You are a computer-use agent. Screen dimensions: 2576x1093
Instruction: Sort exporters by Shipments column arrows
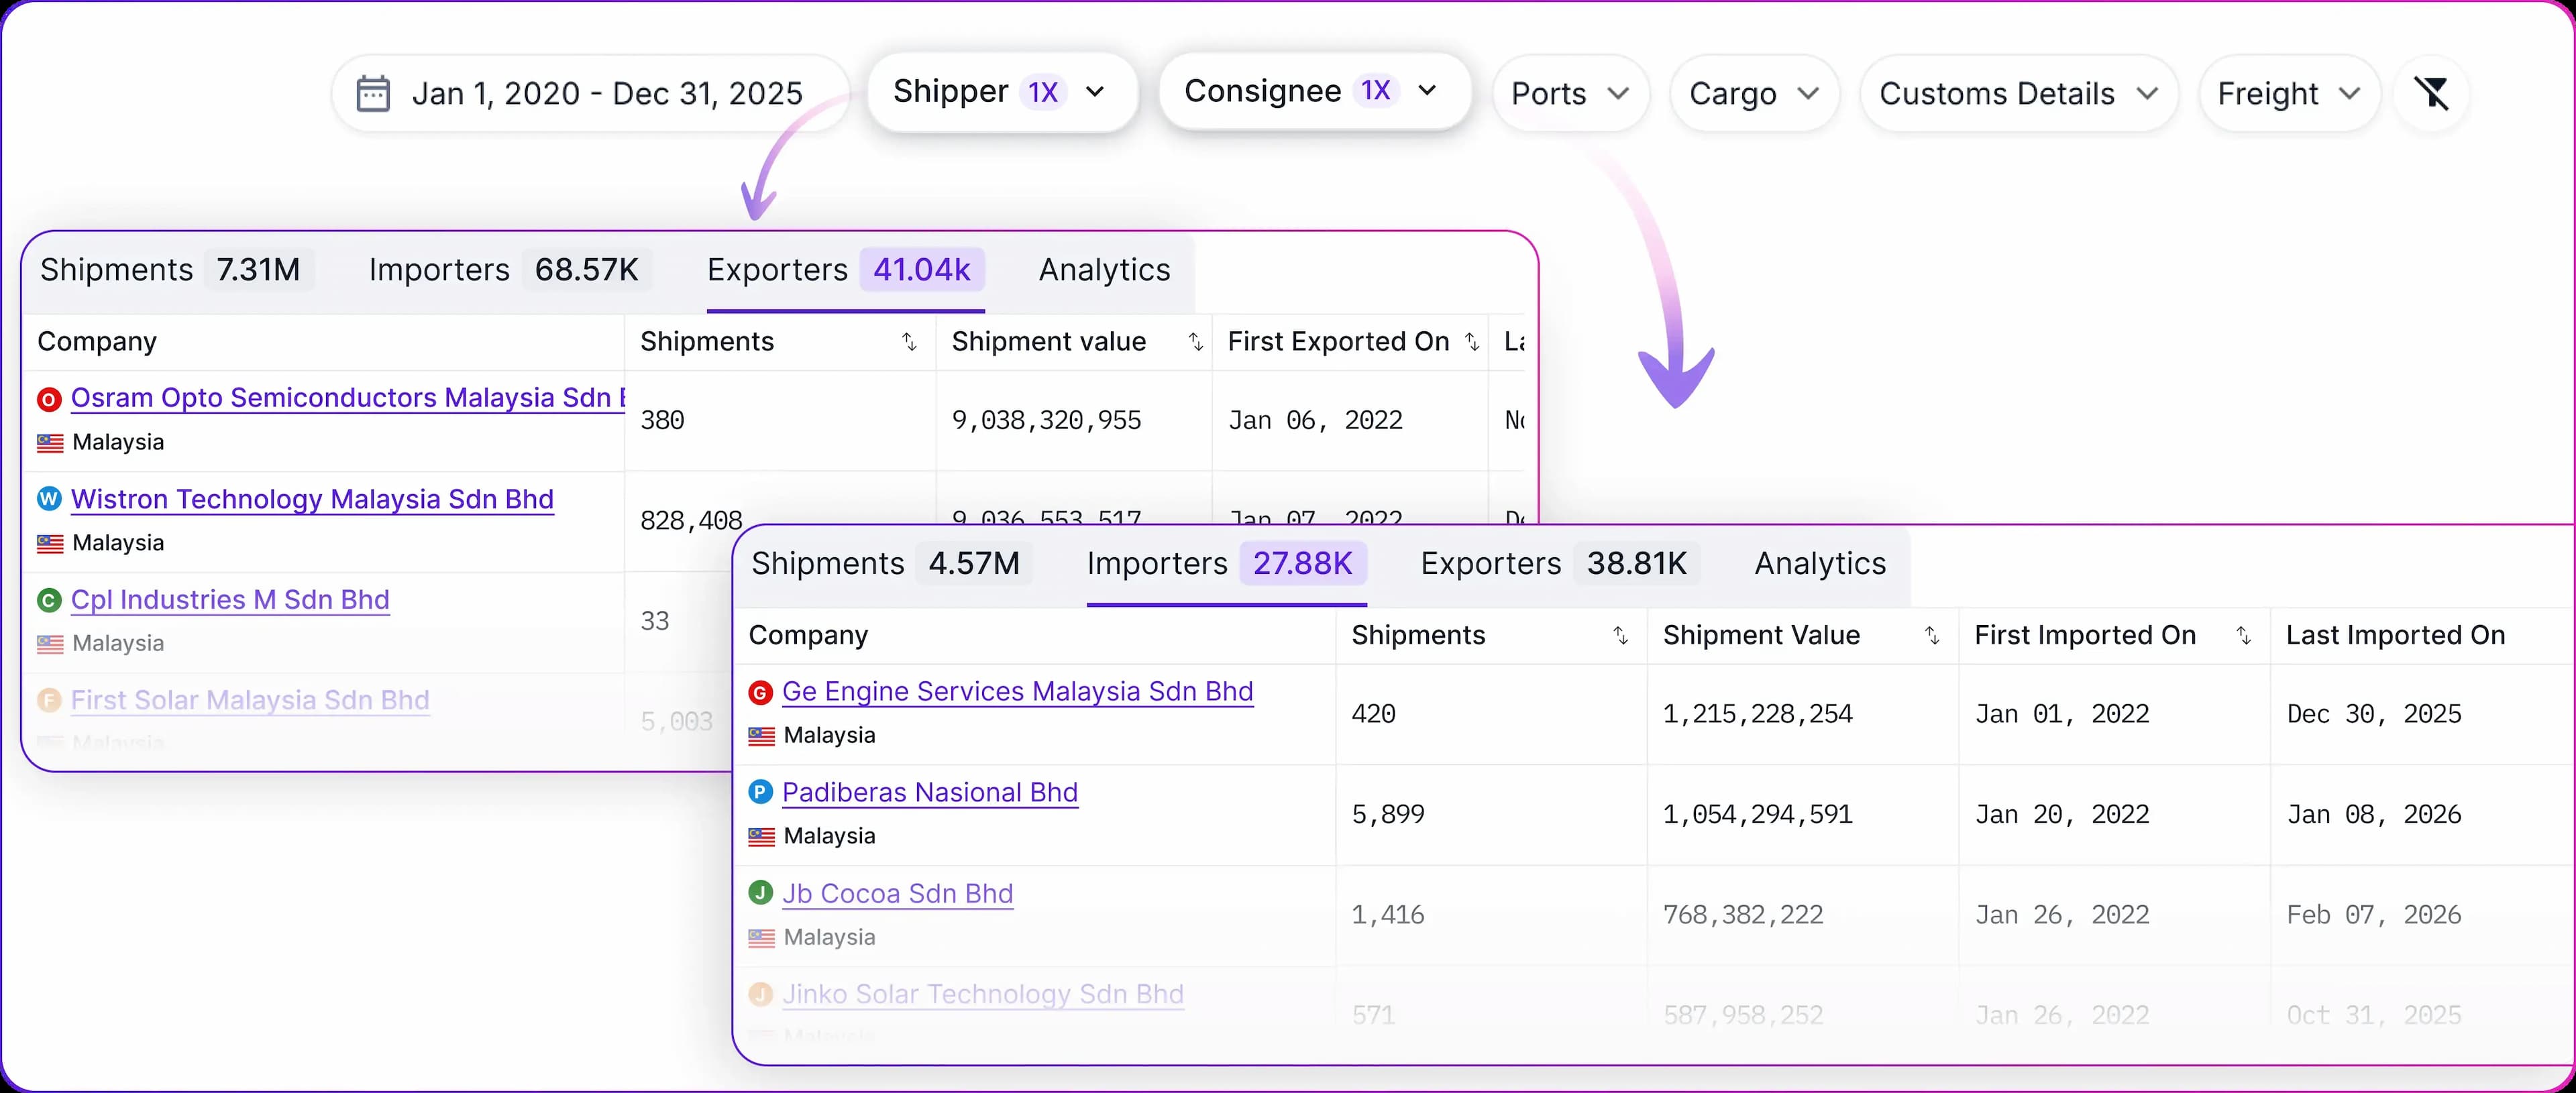point(909,342)
